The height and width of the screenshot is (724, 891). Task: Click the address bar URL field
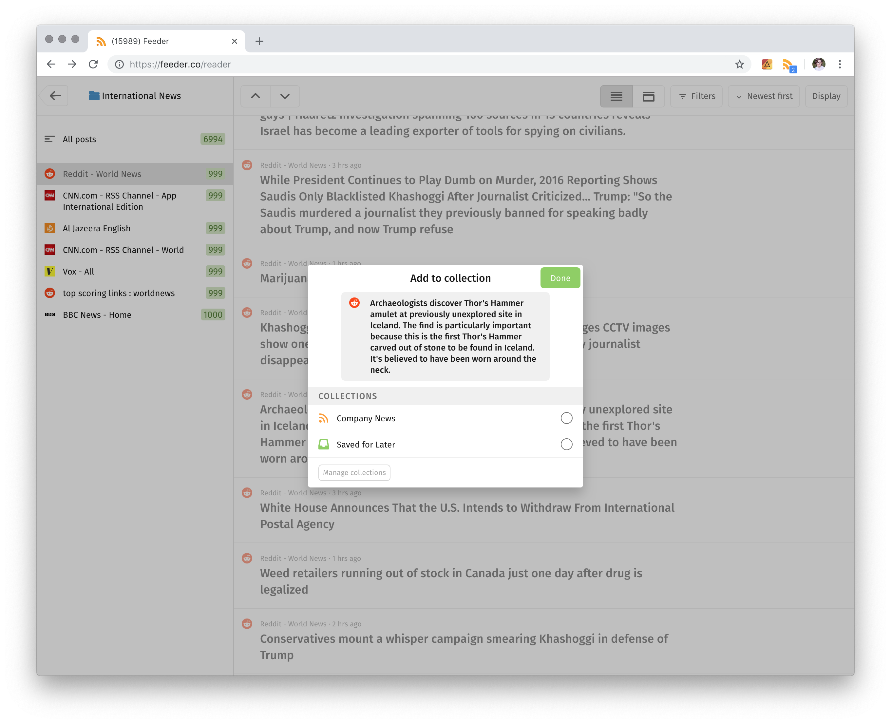[x=429, y=64]
